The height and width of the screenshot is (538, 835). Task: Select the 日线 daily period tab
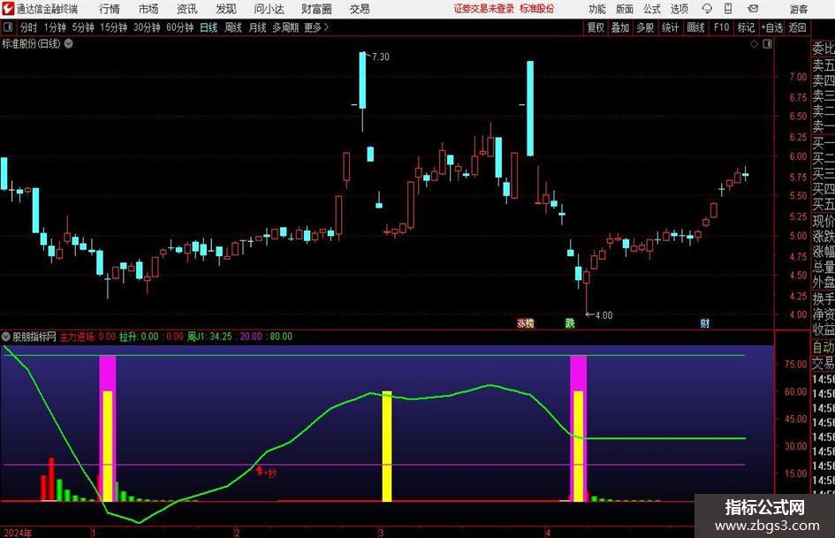(209, 27)
